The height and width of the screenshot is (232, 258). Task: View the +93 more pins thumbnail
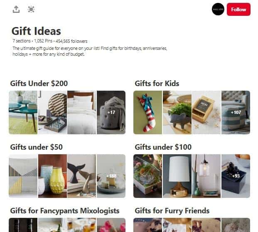pyautogui.click(x=236, y=176)
